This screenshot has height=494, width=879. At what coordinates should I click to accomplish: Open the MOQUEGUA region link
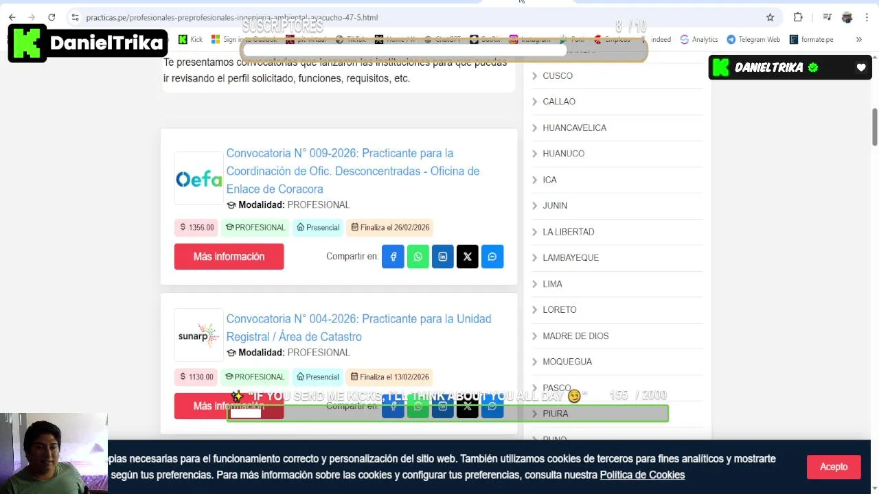point(567,362)
